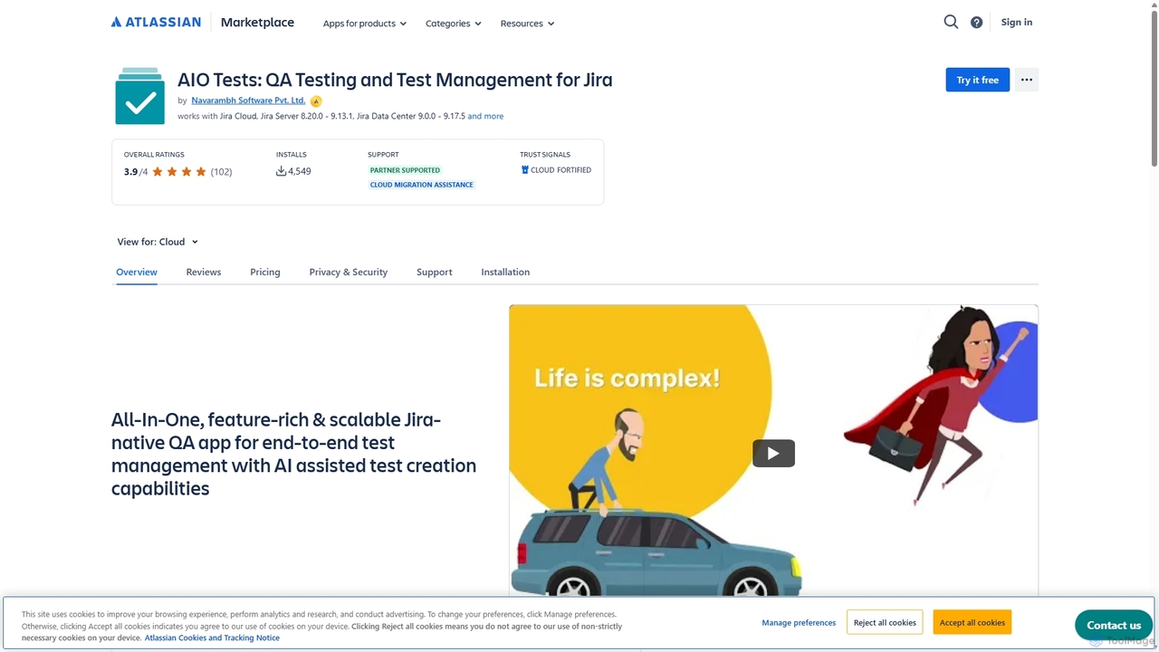Reject all cookies
1159x652 pixels.
point(885,622)
